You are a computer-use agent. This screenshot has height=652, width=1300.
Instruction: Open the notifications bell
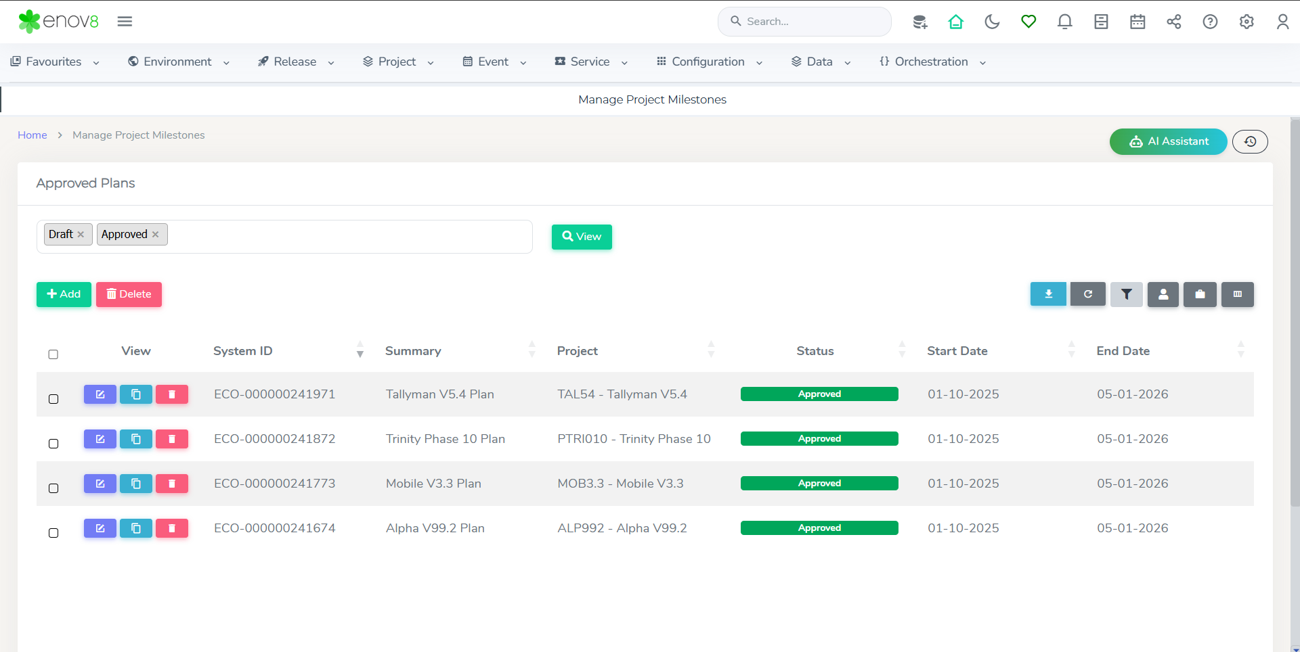click(x=1064, y=22)
